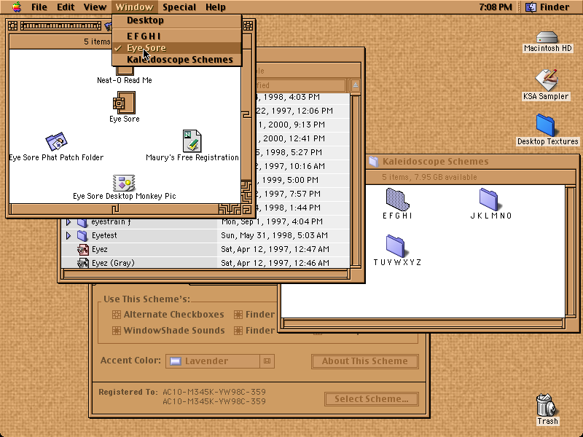Select the Eyetest folder icon

tap(82, 235)
